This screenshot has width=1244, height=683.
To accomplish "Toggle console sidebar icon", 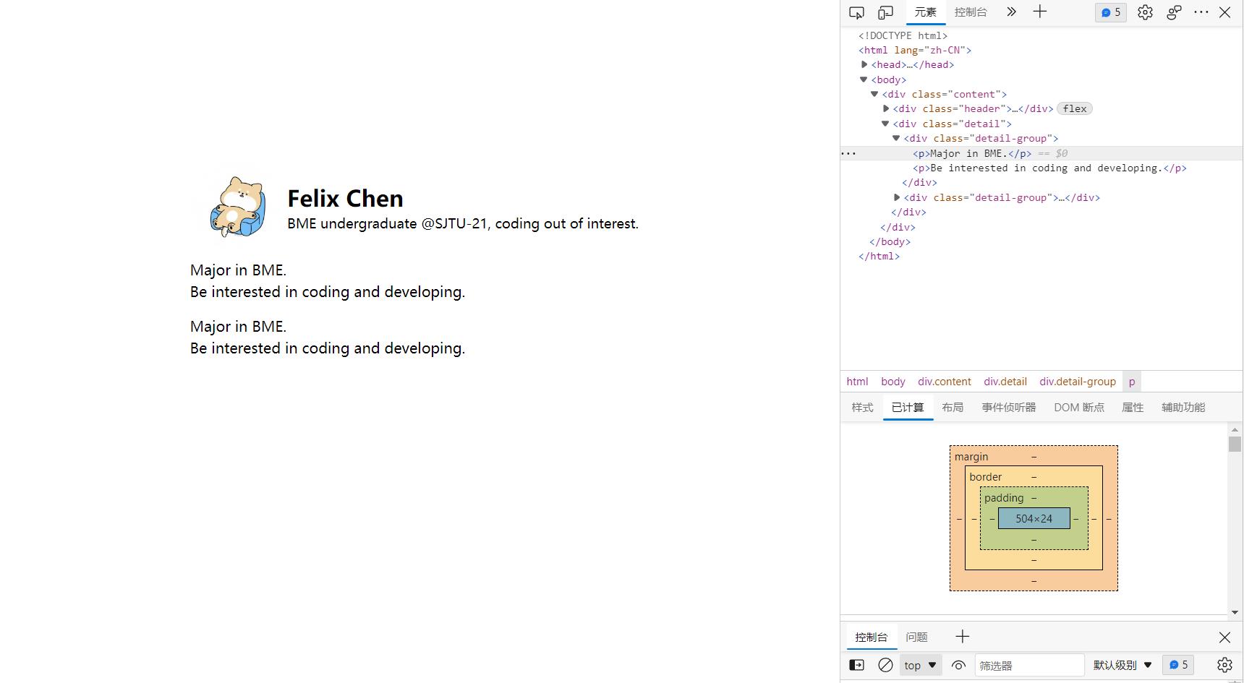I will (x=856, y=665).
